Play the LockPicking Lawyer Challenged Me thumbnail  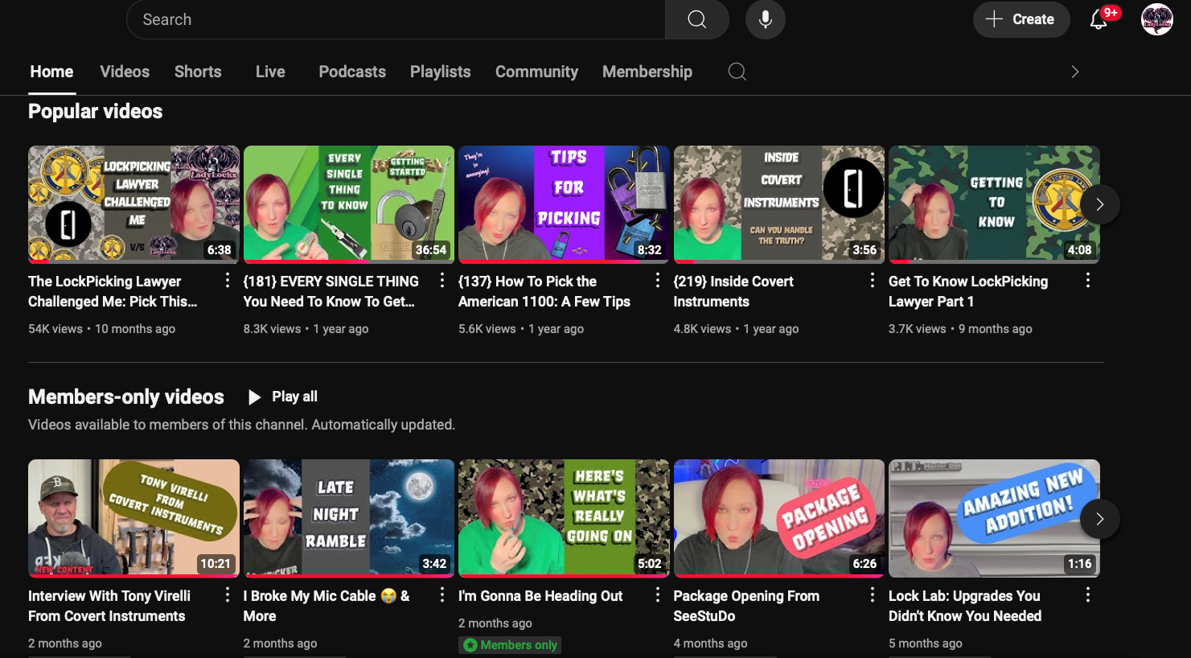pyautogui.click(x=133, y=204)
